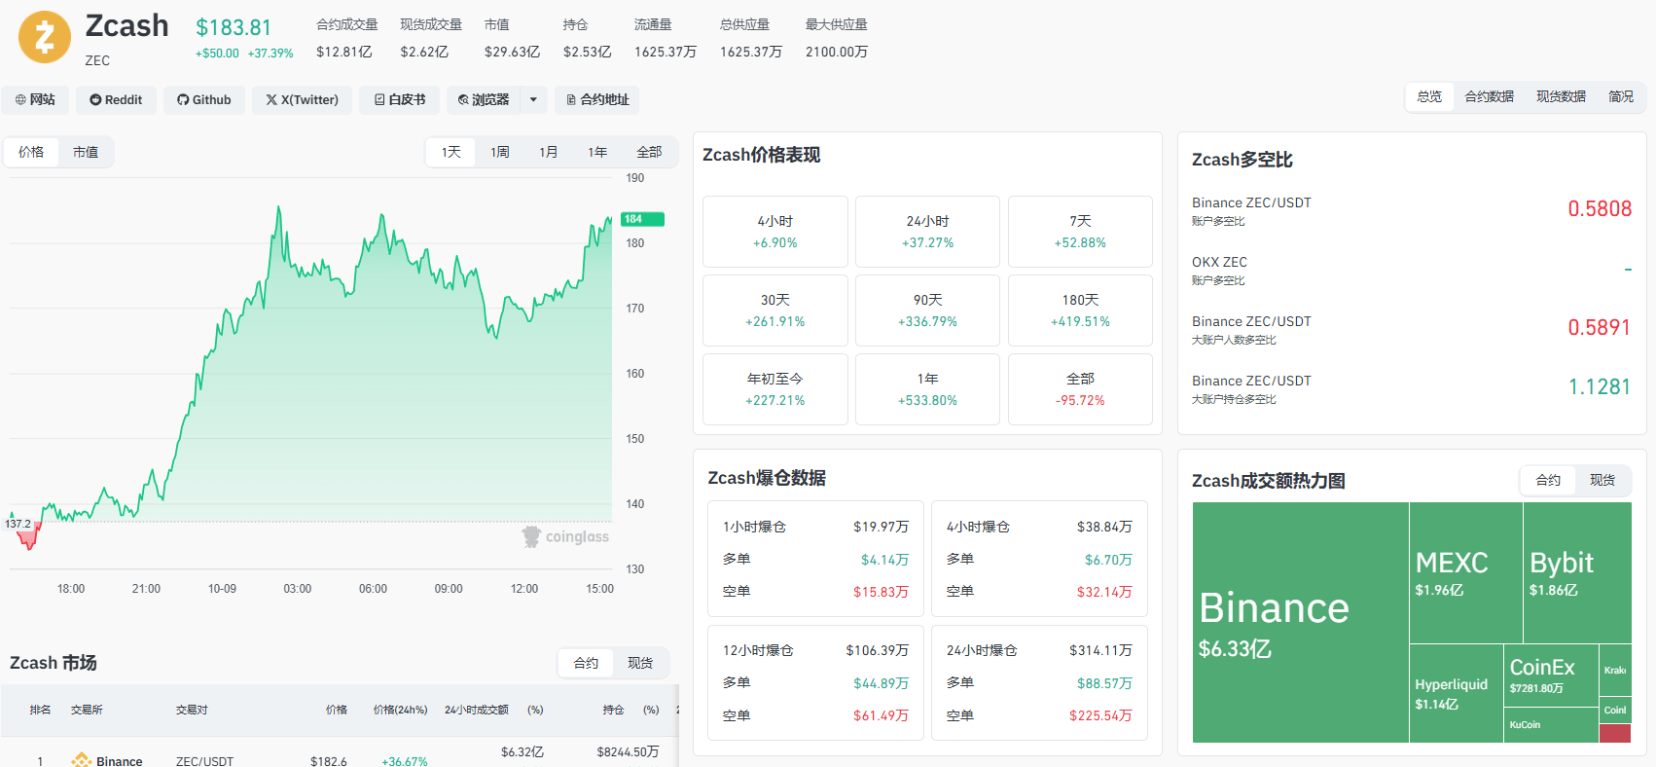Screen dimensions: 1656x767
Task: Toggle market table to 现货 spot
Action: [640, 663]
